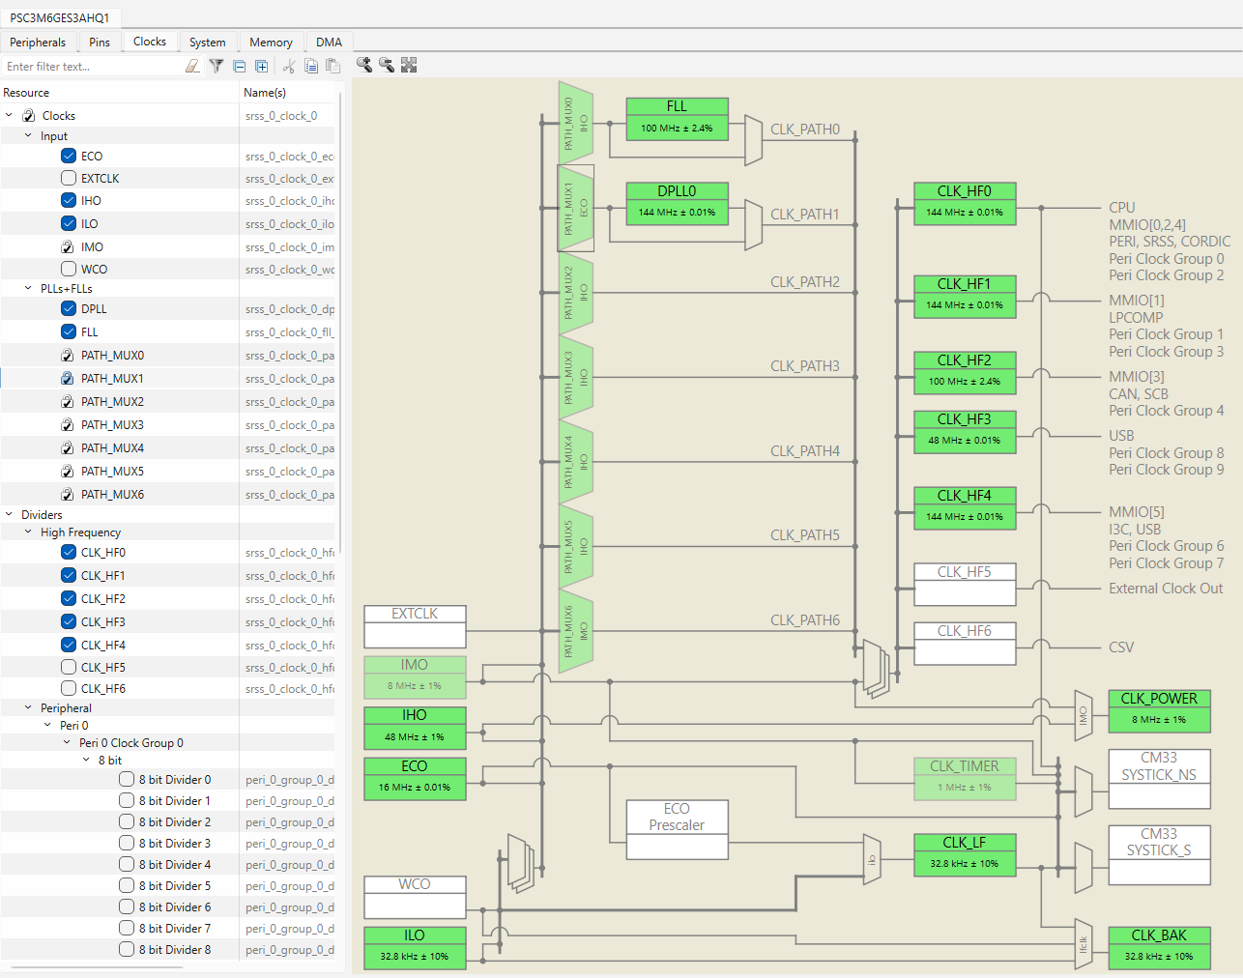
Task: Expand all tree items icon
Action: click(x=261, y=66)
